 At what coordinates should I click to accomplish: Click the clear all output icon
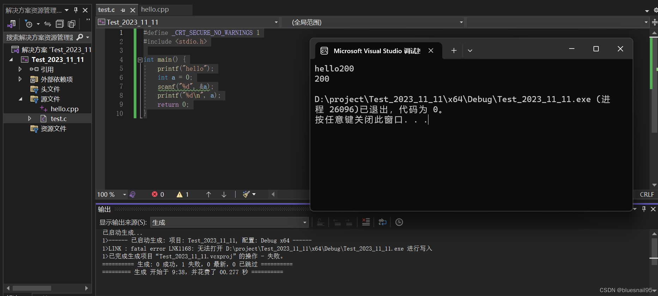coord(366,222)
